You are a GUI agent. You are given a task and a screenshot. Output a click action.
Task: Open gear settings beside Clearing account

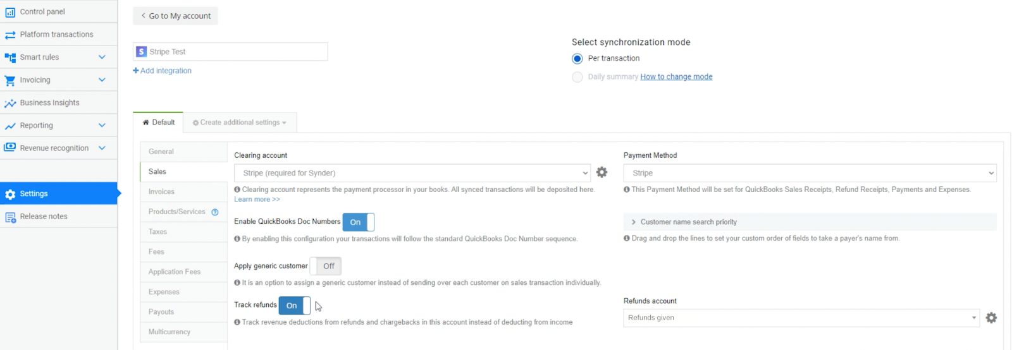(602, 172)
